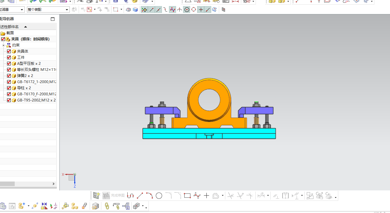
Task: Toggle the intersection snap point
Action: [180, 10]
